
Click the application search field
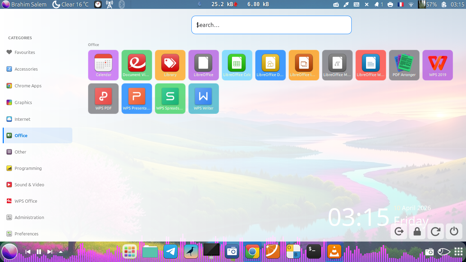click(x=271, y=25)
